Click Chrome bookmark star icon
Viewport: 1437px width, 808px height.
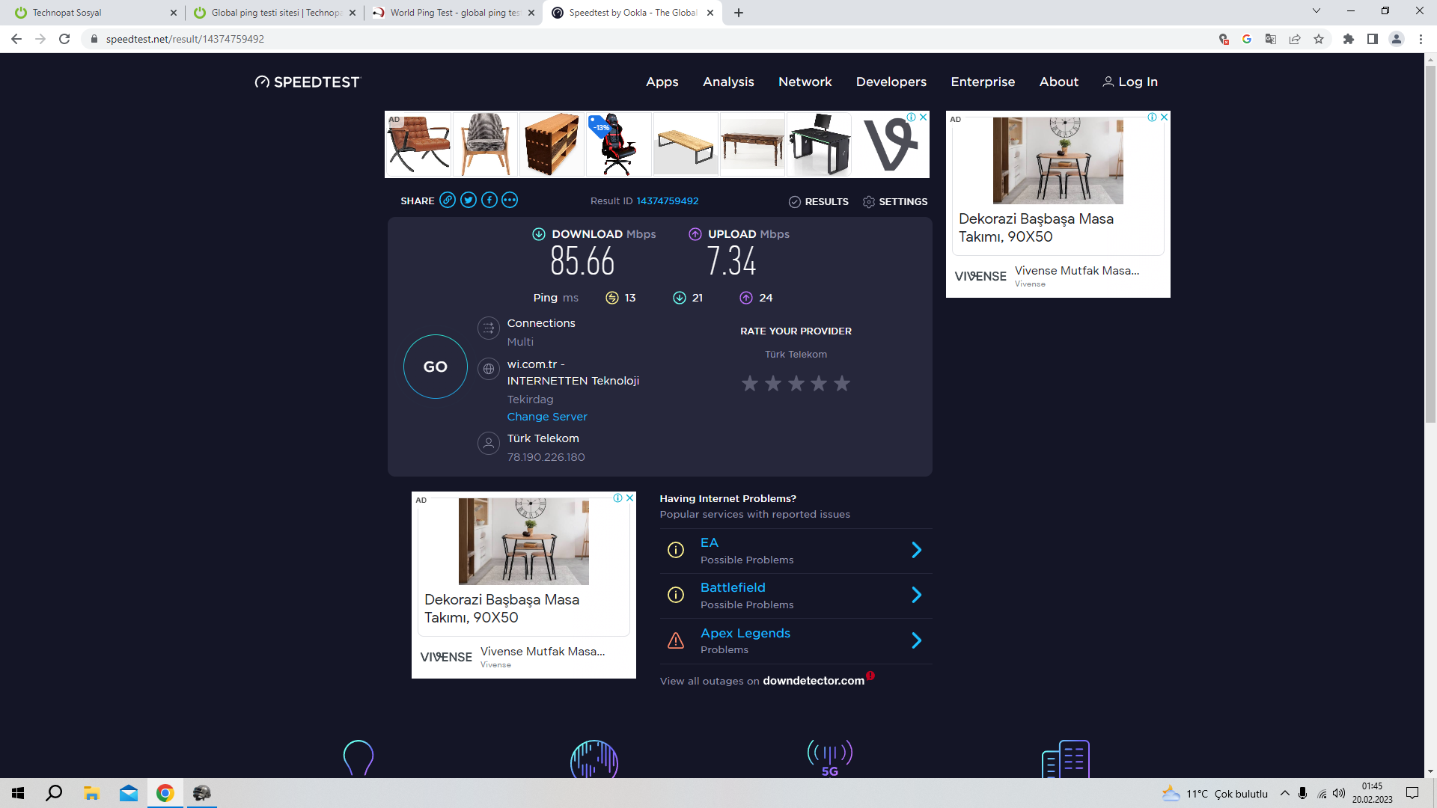pos(1319,39)
